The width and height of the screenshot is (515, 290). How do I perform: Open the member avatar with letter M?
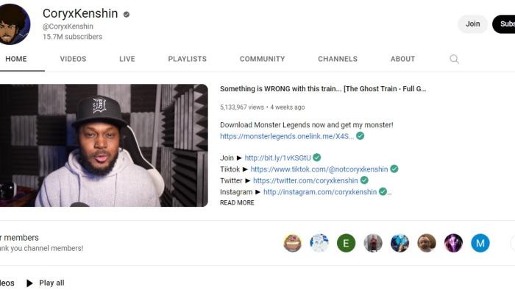[x=480, y=243]
